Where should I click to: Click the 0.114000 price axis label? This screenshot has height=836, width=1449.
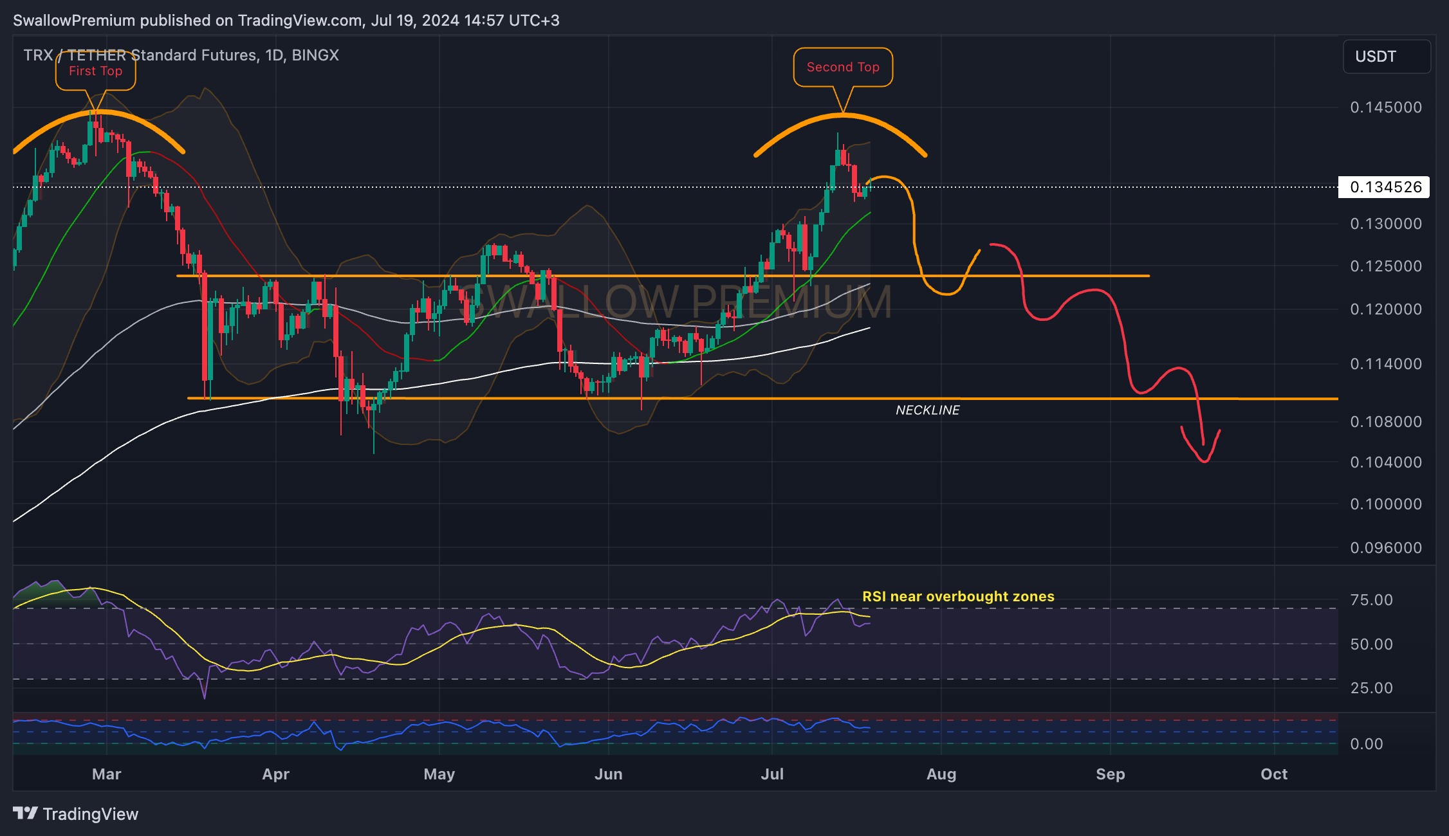click(x=1386, y=364)
